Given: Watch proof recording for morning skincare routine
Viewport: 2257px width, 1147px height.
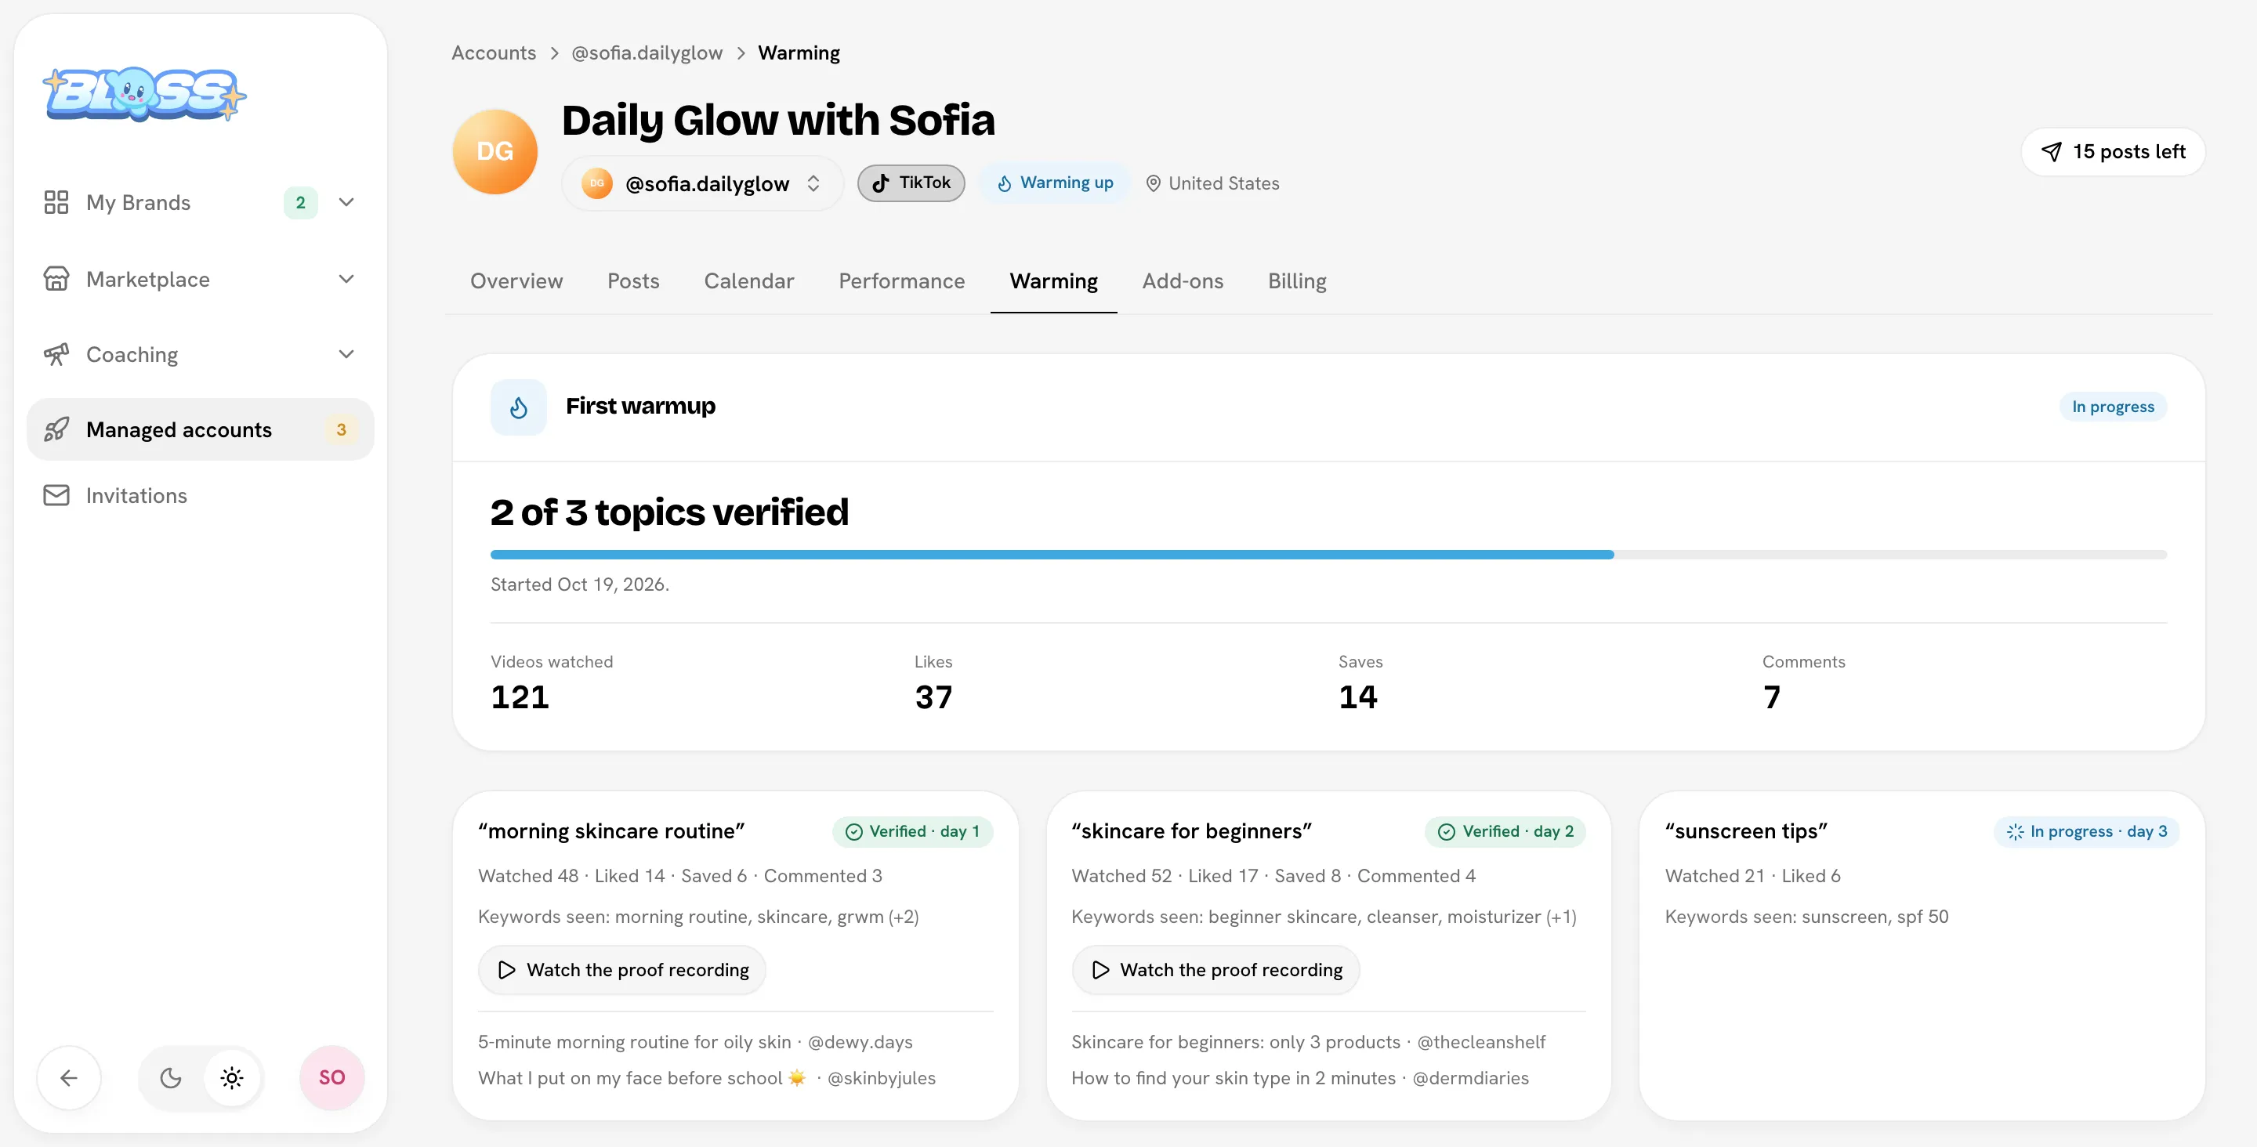Looking at the screenshot, I should (x=622, y=970).
